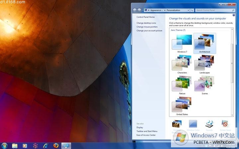Open the blue Help question-mark icon
This screenshot has width=239, height=149.
[234, 15]
